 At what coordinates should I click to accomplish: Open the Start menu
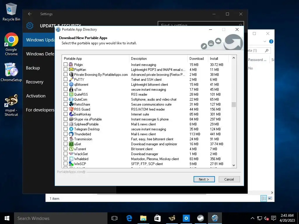pos(7,218)
